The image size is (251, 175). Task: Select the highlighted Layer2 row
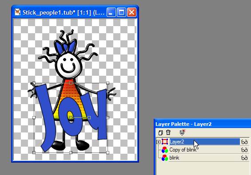click(204, 142)
